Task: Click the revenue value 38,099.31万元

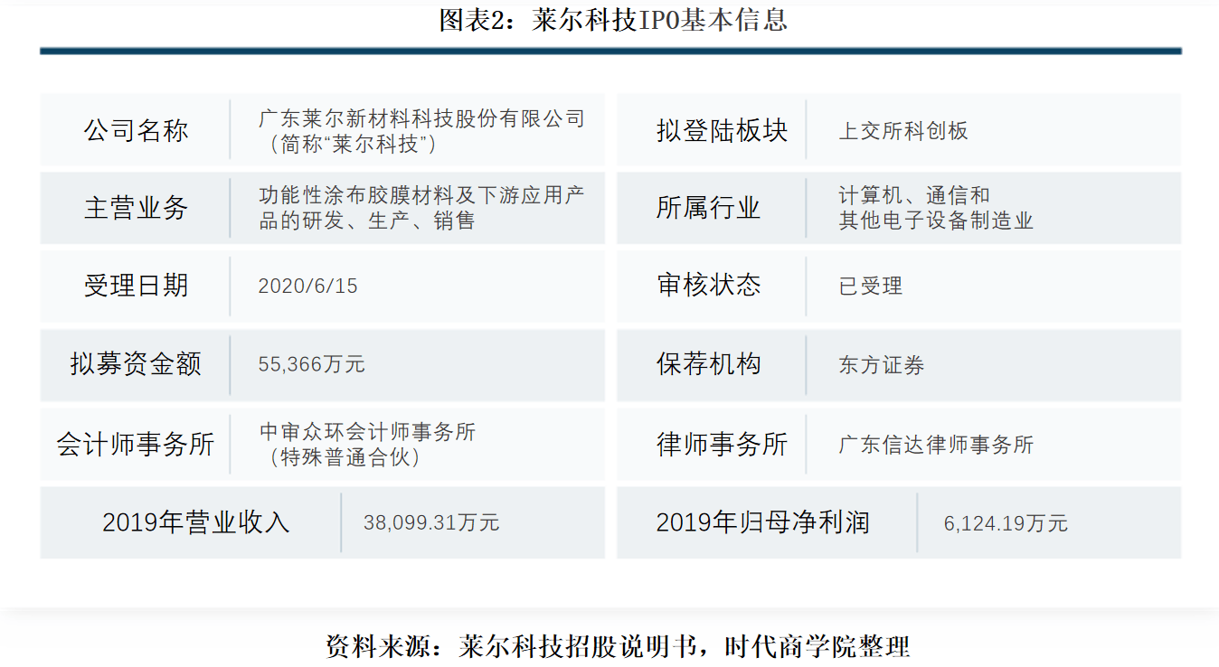Action: coord(431,522)
